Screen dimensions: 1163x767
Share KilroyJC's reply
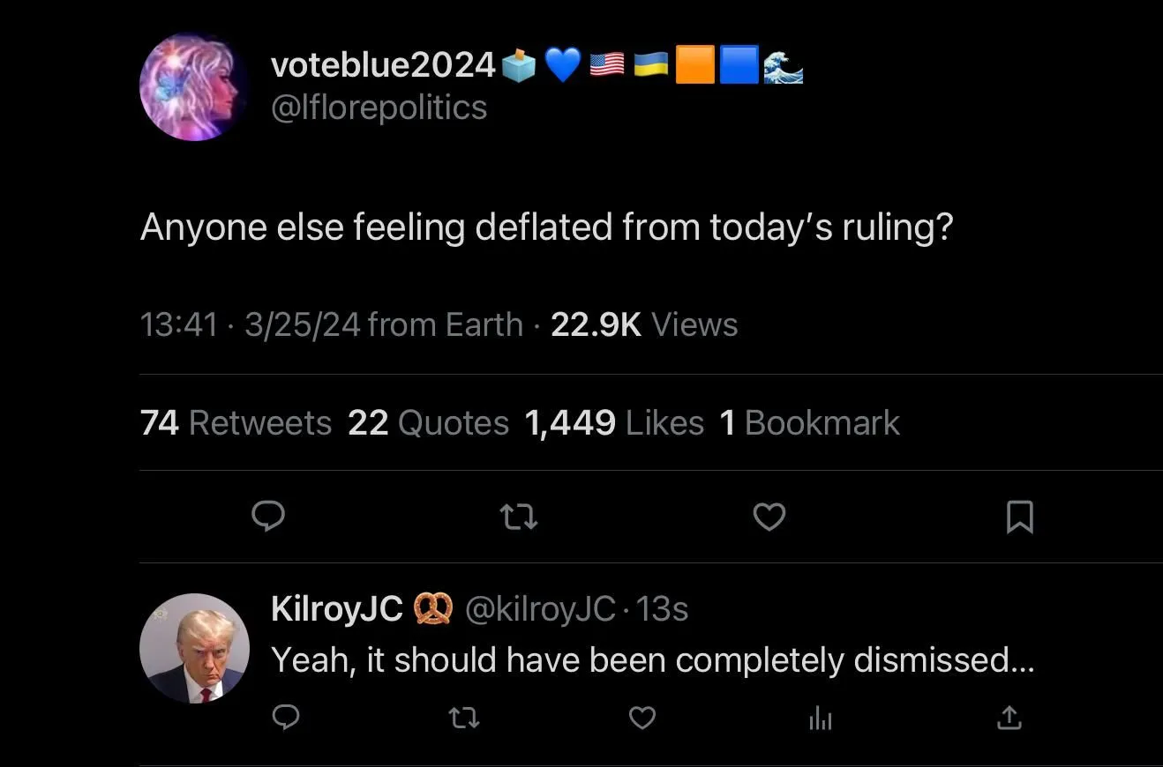tap(1009, 719)
